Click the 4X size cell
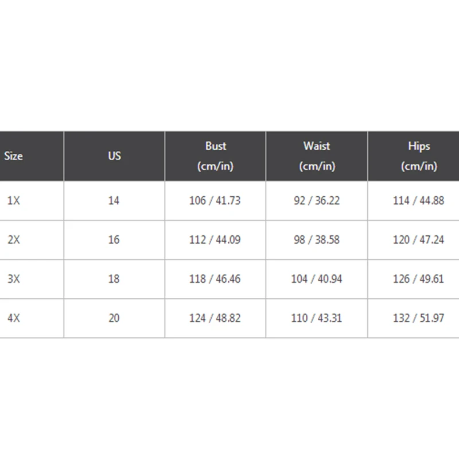 coord(14,318)
